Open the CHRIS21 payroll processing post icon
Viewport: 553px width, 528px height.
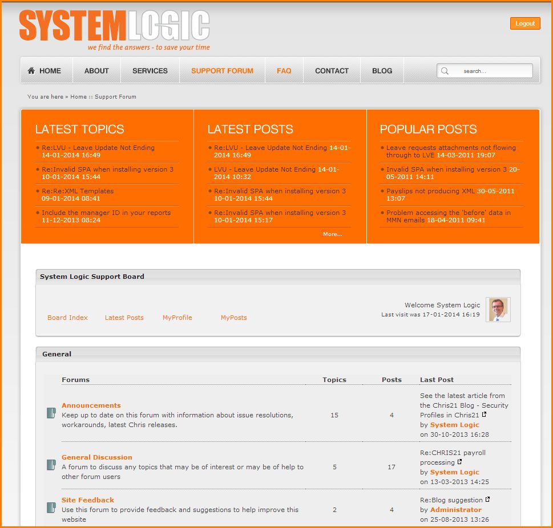[459, 462]
